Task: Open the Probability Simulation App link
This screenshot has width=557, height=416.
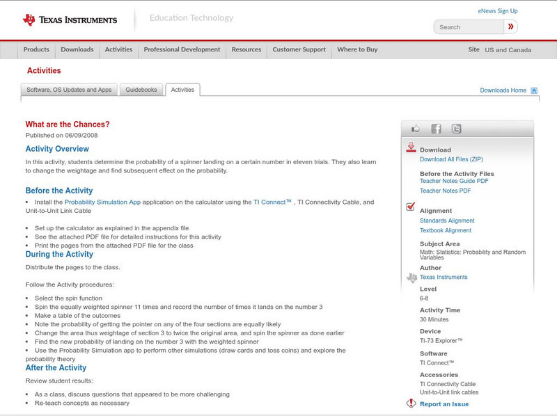Action: tap(102, 202)
